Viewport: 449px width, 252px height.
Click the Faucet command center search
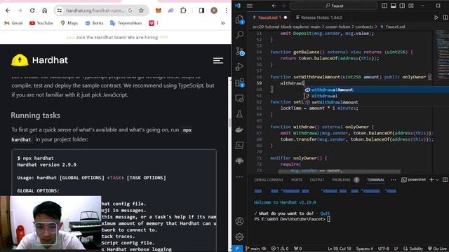pyautogui.click(x=334, y=6)
